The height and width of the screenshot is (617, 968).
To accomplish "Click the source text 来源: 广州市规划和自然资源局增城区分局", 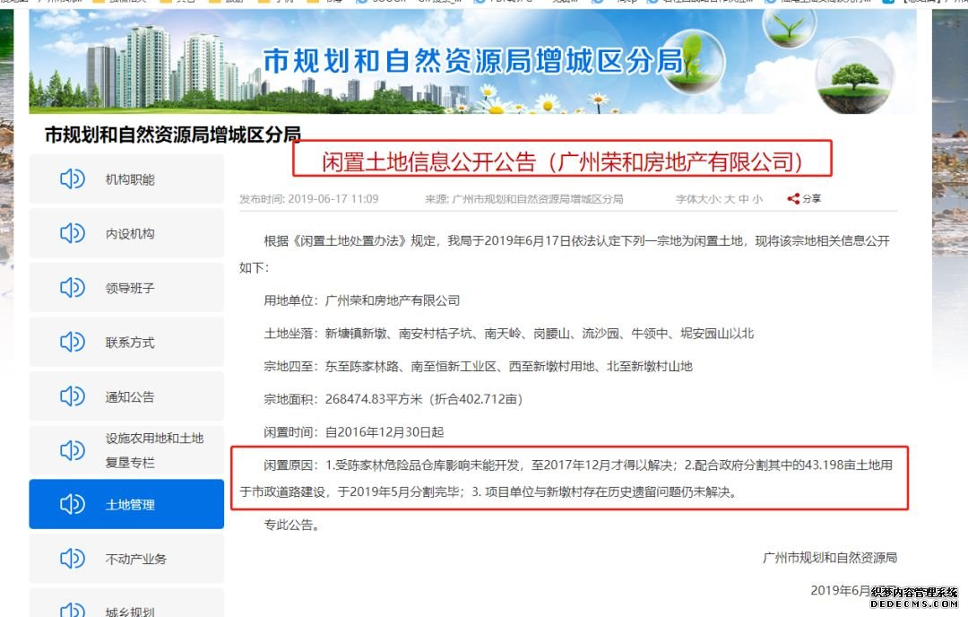I will [x=524, y=199].
